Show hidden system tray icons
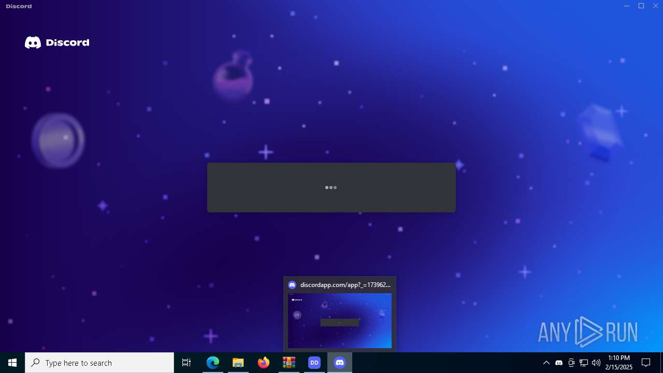 [x=546, y=363]
